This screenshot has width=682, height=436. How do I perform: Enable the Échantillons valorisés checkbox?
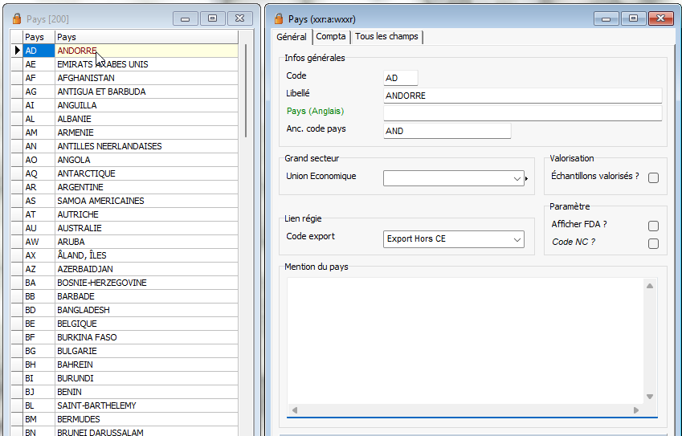coord(653,177)
